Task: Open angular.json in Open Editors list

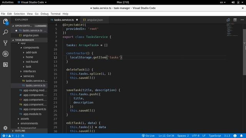Action: pos(29,35)
